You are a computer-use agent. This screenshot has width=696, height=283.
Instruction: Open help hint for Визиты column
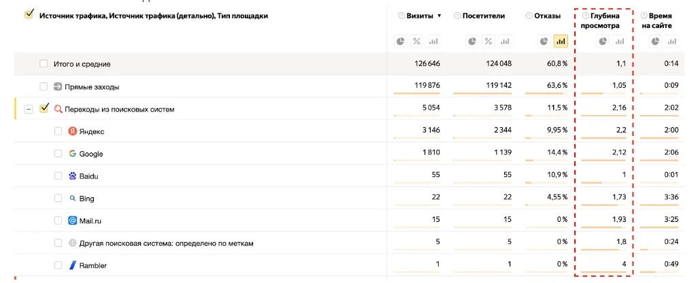pos(401,16)
